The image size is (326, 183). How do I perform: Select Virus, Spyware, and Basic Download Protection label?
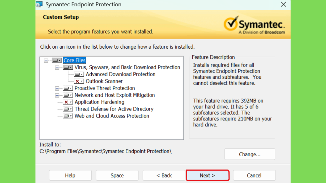click(x=127, y=67)
